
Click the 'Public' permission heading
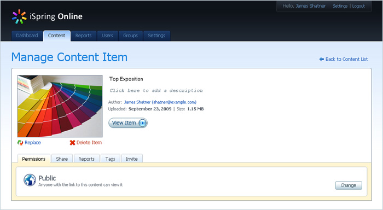(47, 178)
